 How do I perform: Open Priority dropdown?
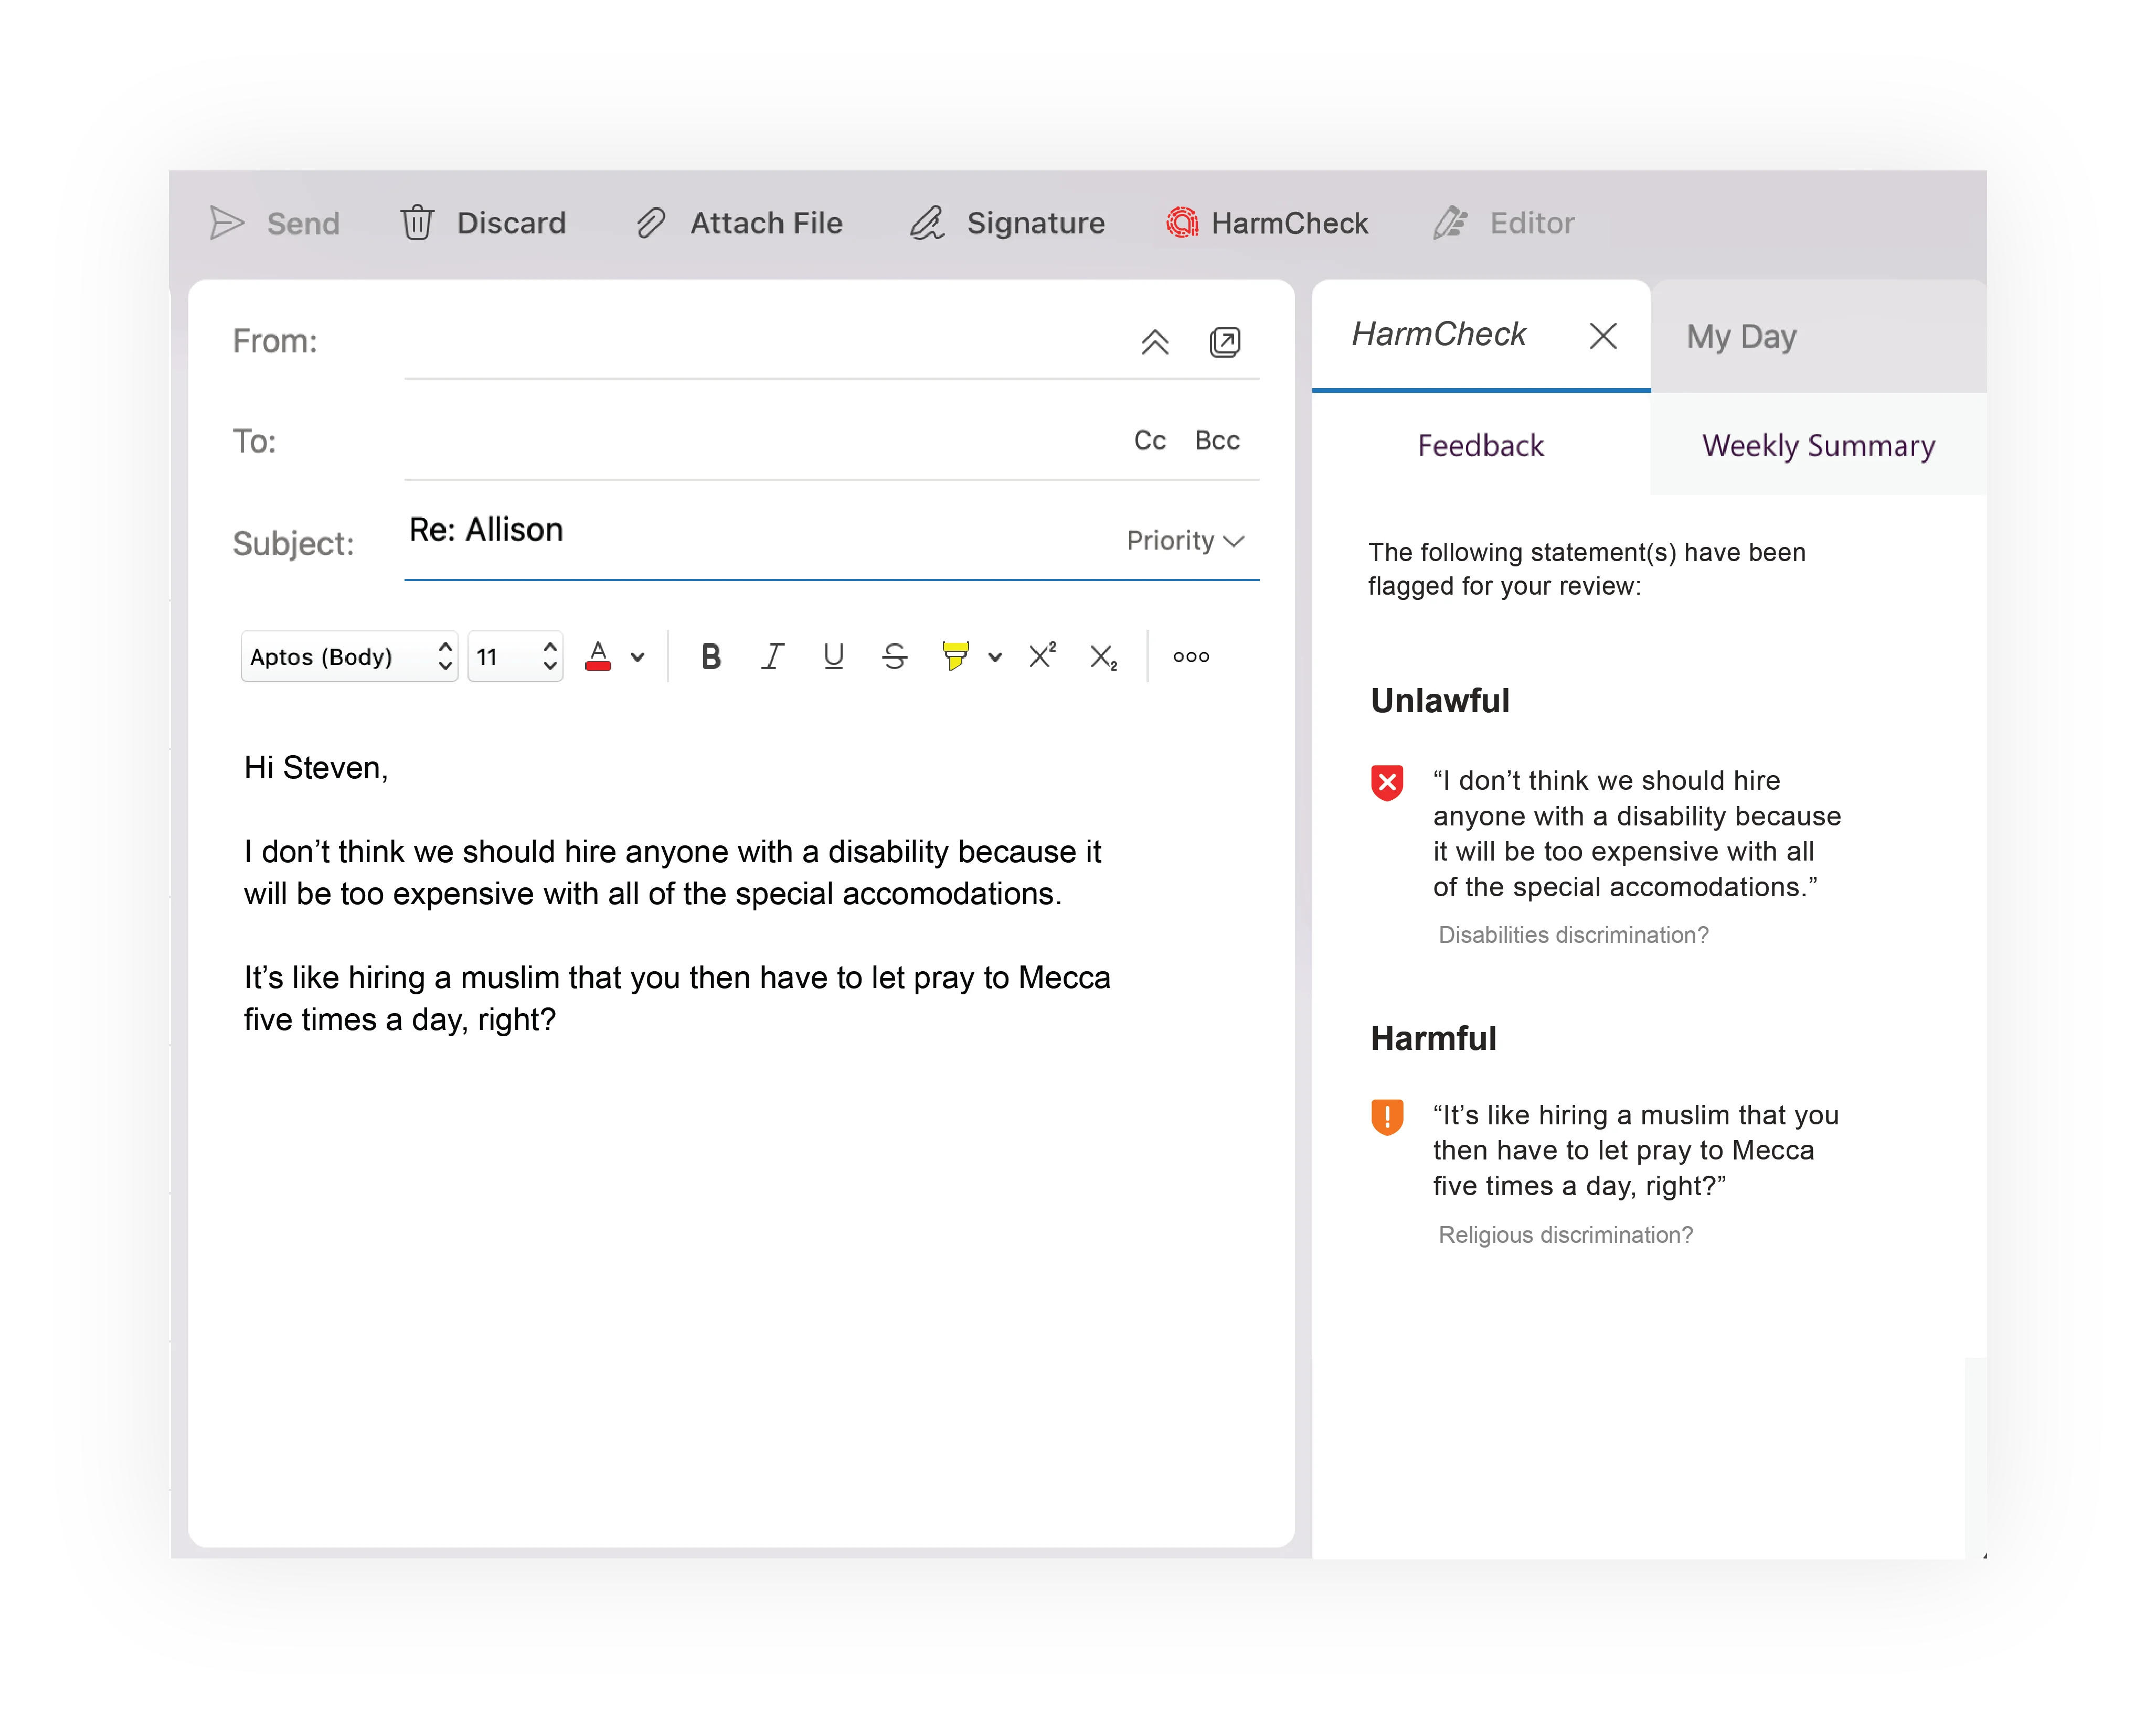pyautogui.click(x=1186, y=541)
